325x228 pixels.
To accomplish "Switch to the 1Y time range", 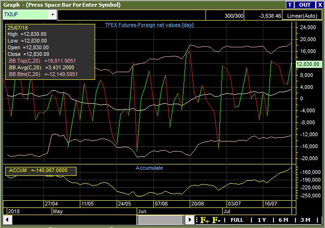I will click(261, 220).
